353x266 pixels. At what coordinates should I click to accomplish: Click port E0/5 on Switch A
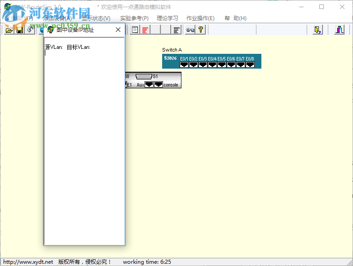click(222, 65)
